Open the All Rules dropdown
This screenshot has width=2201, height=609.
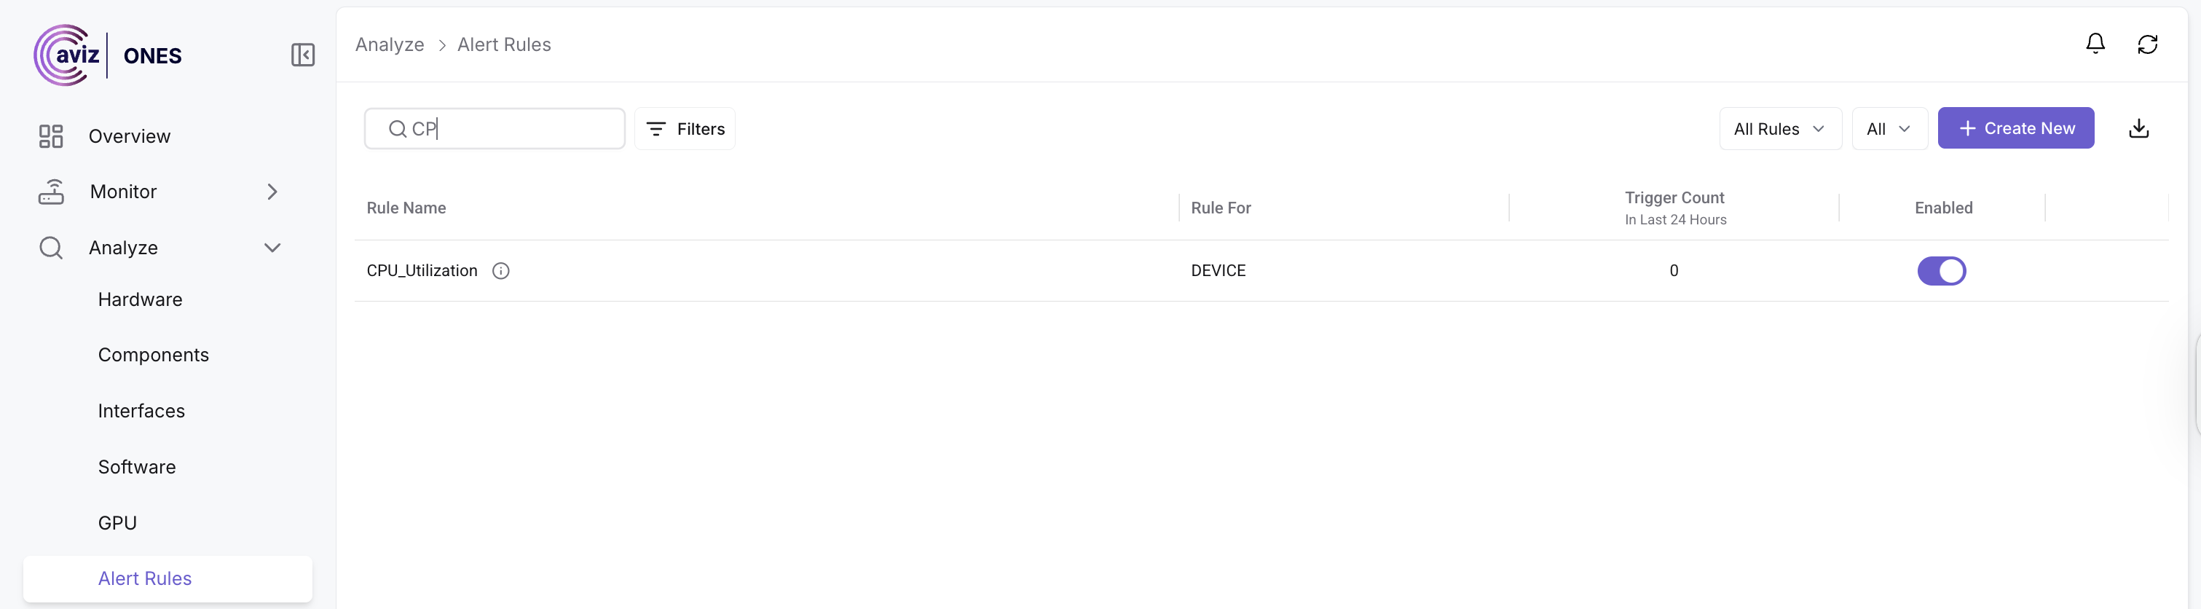tap(1780, 129)
